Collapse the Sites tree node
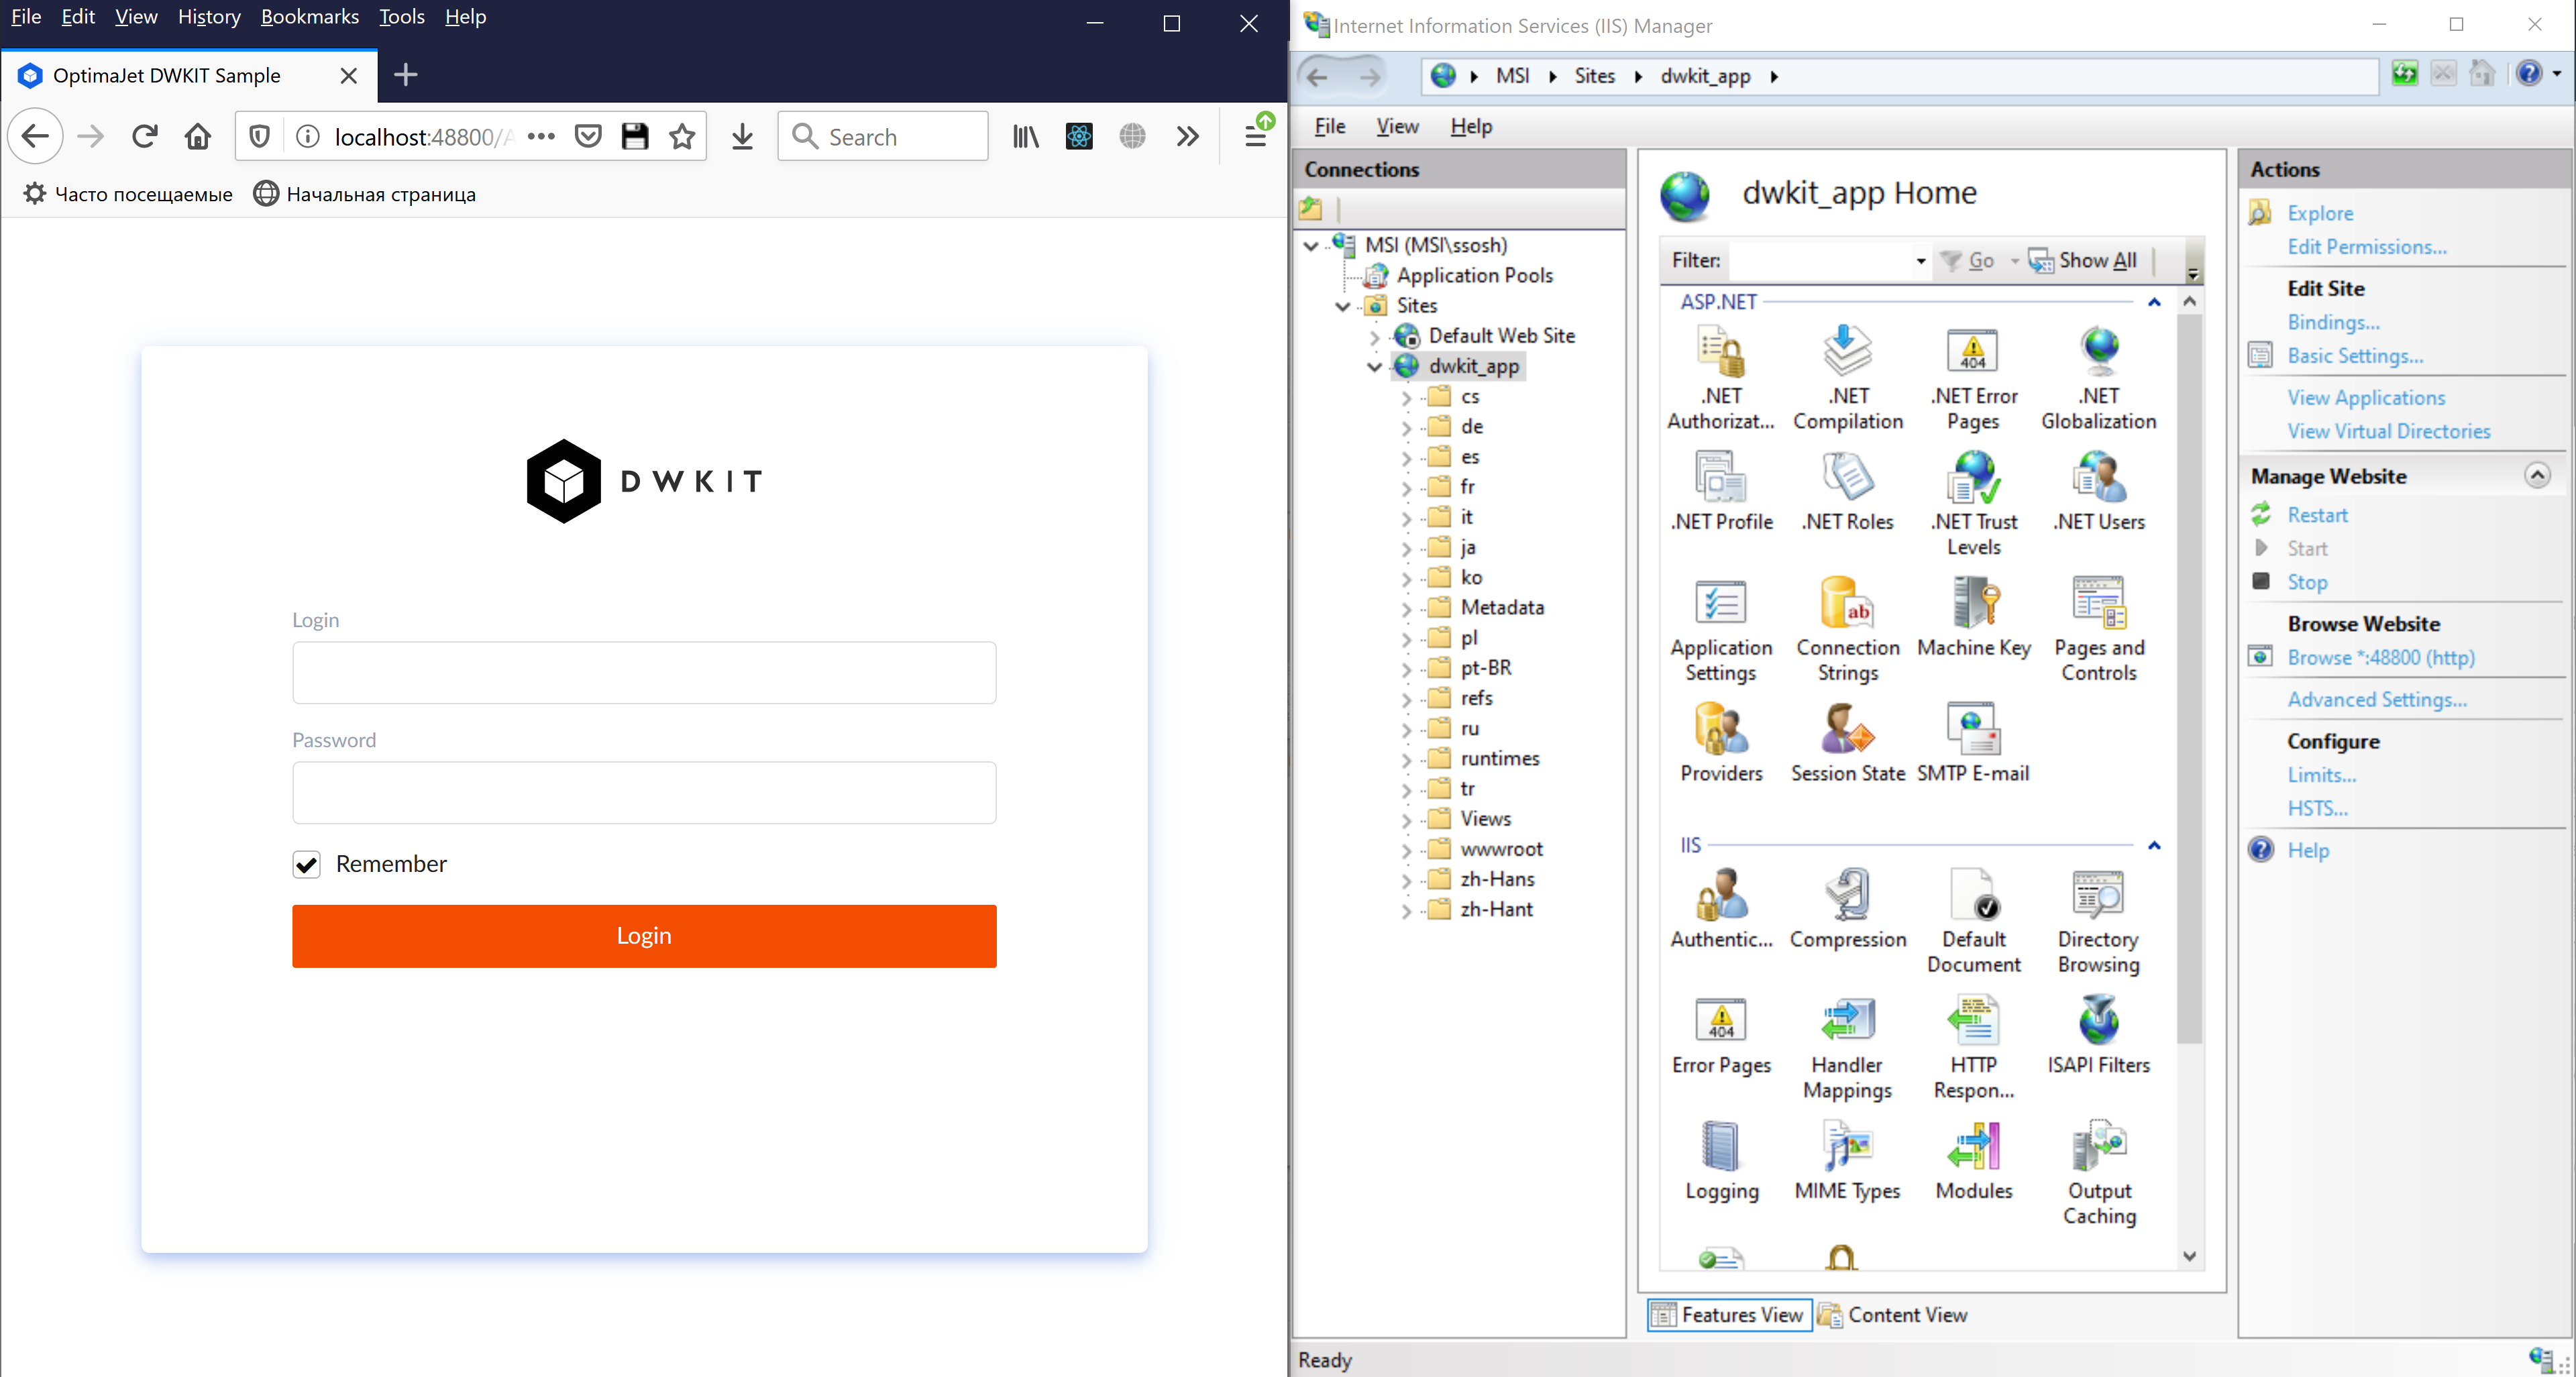The width and height of the screenshot is (2576, 1377). (1342, 306)
